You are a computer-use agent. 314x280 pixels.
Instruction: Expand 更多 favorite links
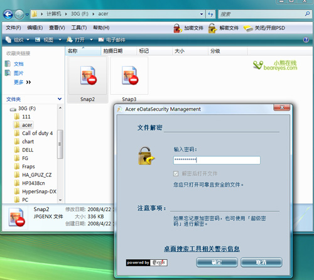22,82
